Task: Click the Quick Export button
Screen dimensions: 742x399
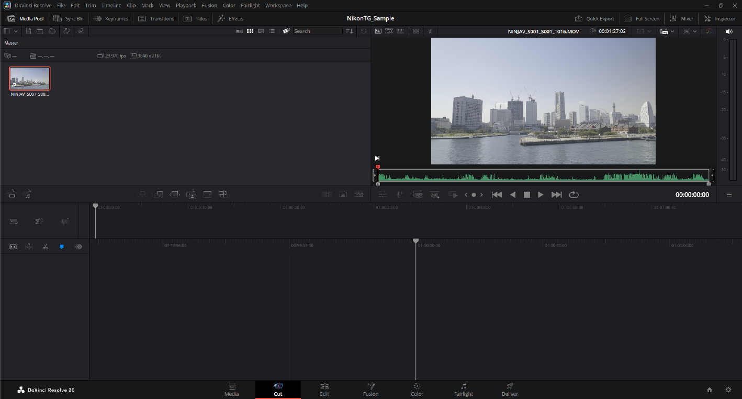Action: pyautogui.click(x=594, y=18)
